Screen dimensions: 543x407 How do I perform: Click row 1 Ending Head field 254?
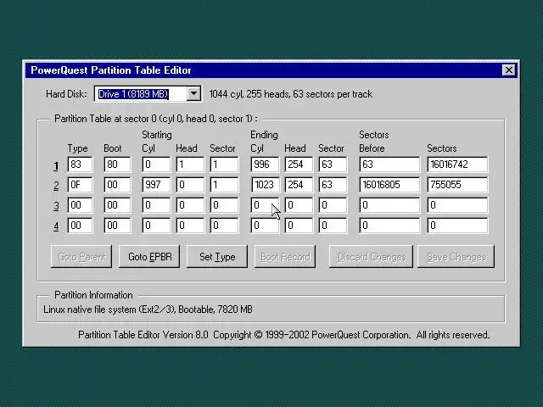point(299,164)
